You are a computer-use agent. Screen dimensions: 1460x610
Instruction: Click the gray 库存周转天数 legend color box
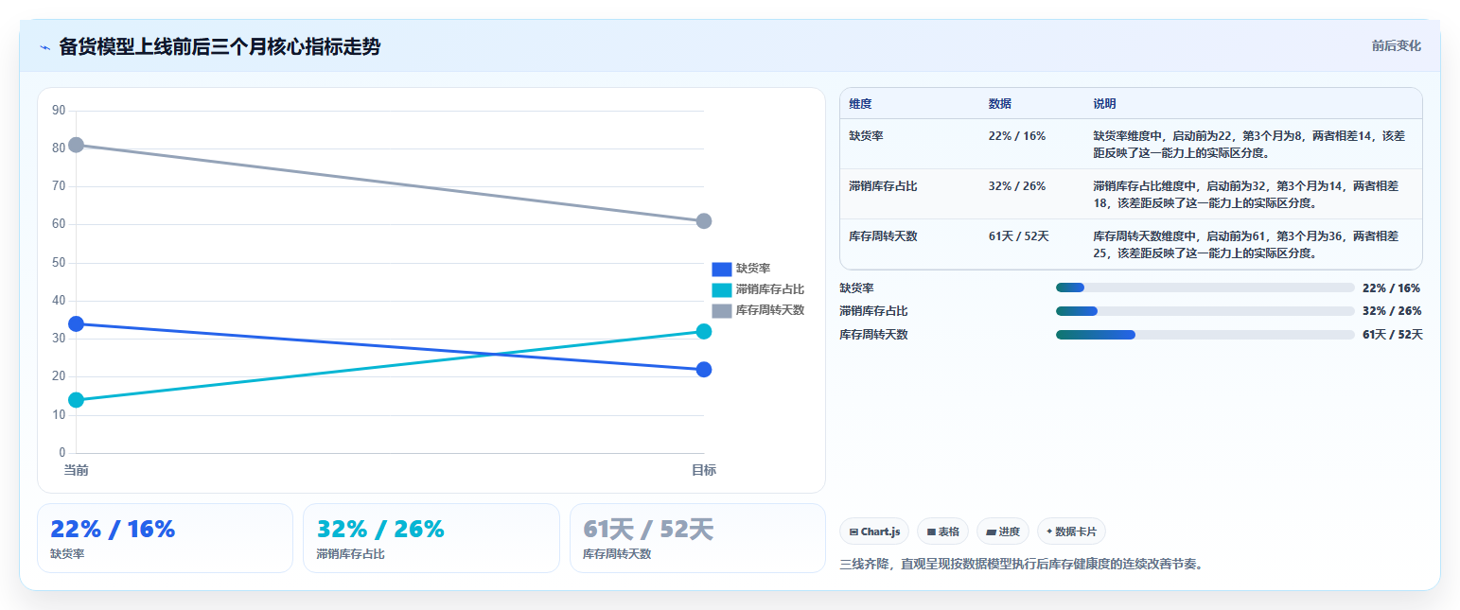(722, 310)
